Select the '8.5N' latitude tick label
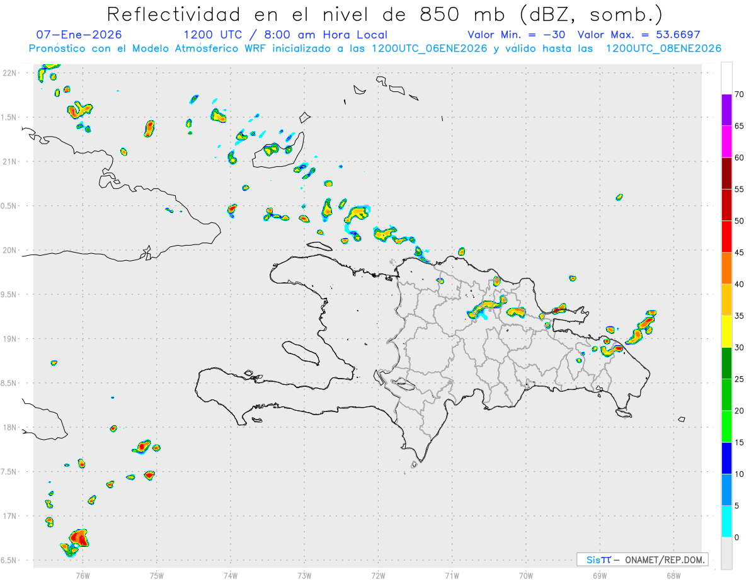The height and width of the screenshot is (584, 756). pyautogui.click(x=10, y=383)
